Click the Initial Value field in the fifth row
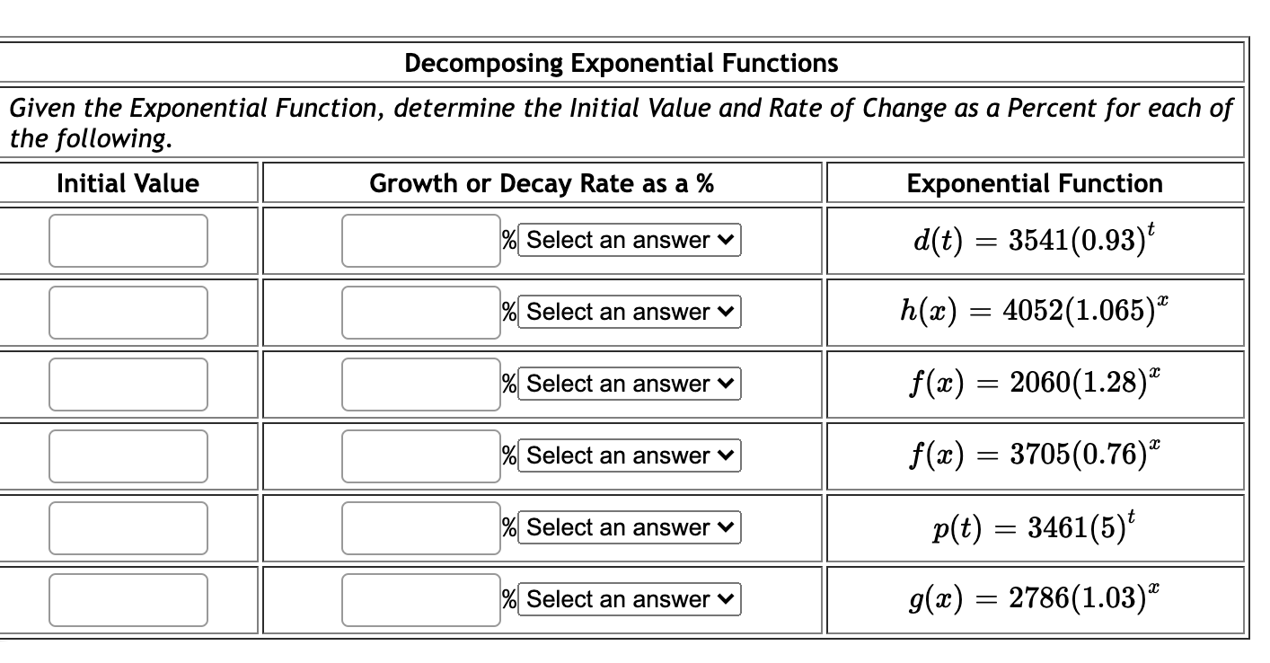Screen dimensions: 1270x663 (128, 527)
